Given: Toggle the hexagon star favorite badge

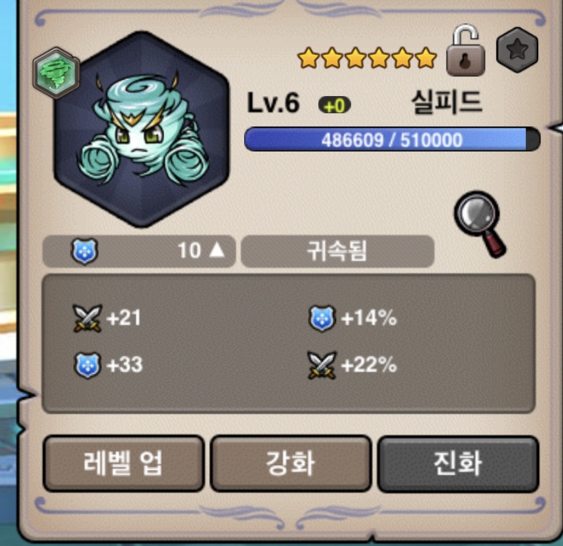Looking at the screenshot, I should tap(517, 49).
